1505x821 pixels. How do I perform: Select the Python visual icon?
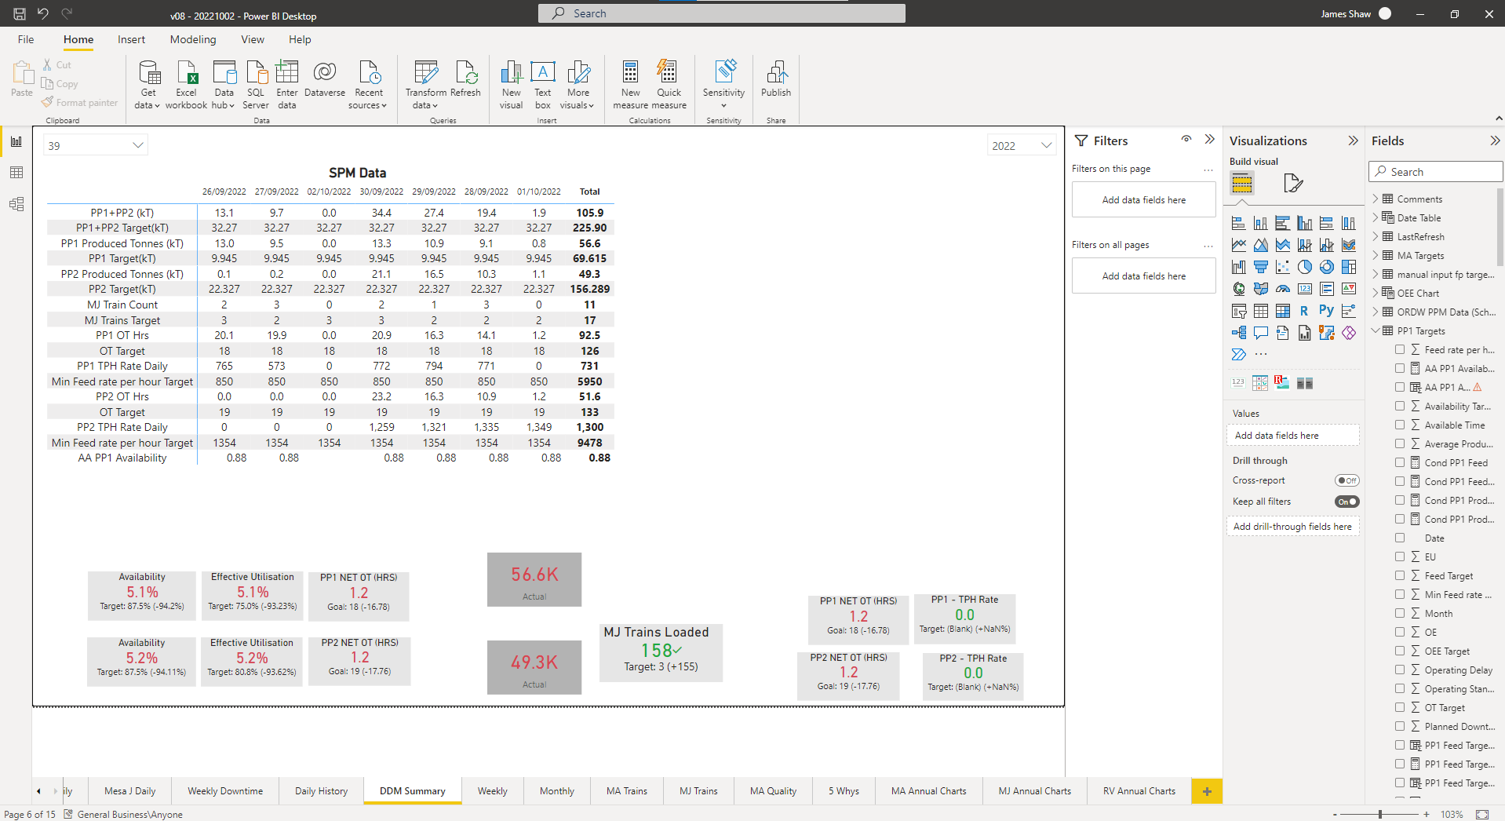tap(1326, 310)
